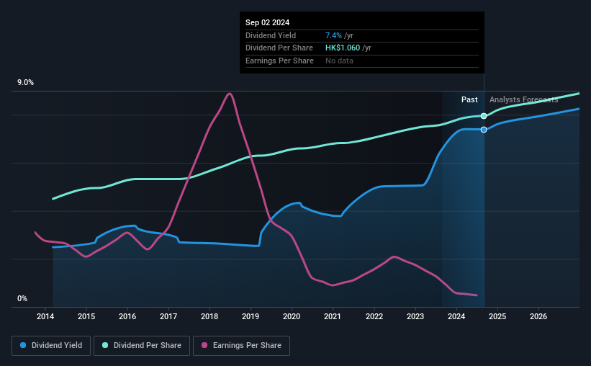This screenshot has width=591, height=366.
Task: Click the 2026 x-axis year label
Action: coord(538,316)
